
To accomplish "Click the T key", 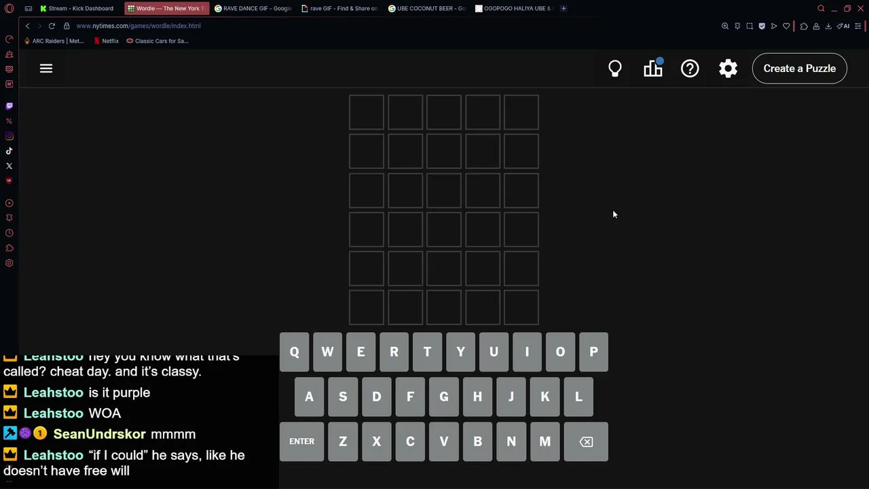I will (x=427, y=352).
